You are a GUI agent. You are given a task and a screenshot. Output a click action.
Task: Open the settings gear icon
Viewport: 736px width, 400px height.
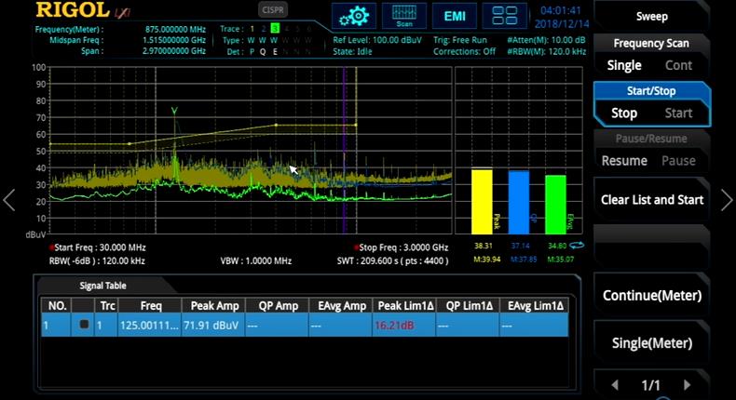pos(354,16)
